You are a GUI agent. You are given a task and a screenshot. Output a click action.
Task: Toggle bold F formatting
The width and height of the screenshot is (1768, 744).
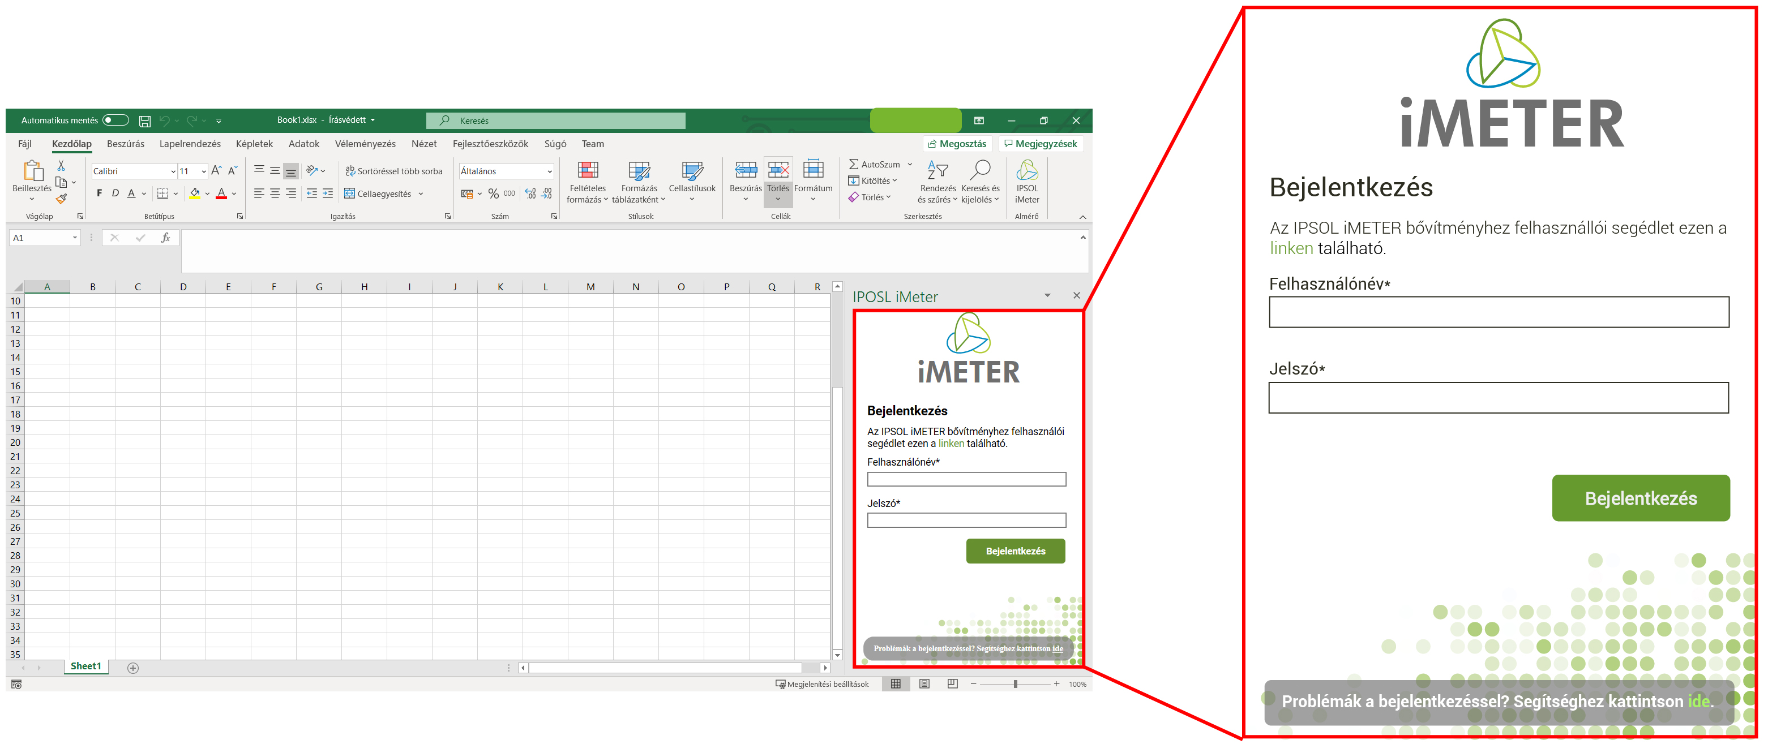coord(100,193)
